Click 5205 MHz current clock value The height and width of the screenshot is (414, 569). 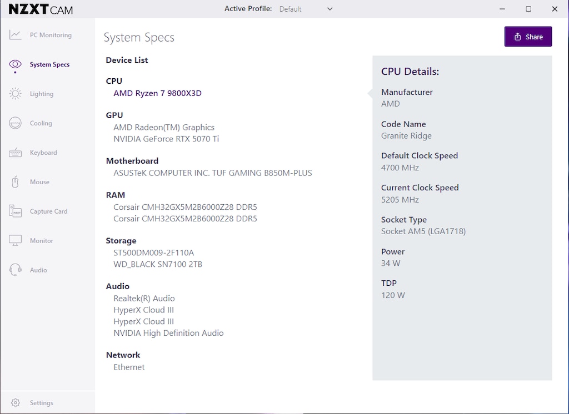tap(400, 200)
